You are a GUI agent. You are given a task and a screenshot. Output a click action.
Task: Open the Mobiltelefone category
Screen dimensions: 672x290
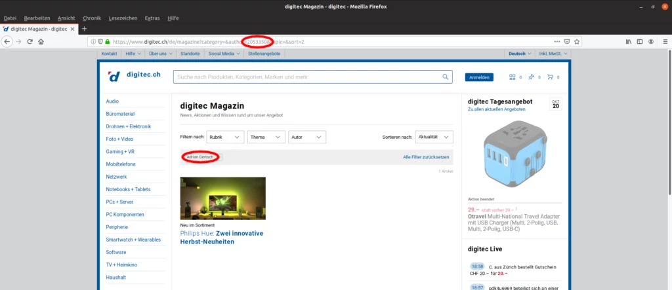pos(121,164)
